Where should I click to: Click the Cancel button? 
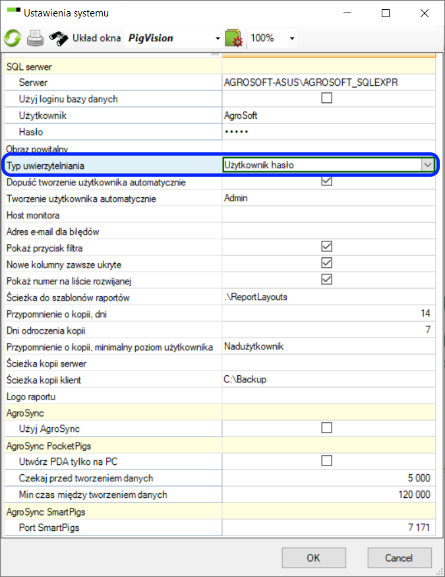tap(400, 558)
